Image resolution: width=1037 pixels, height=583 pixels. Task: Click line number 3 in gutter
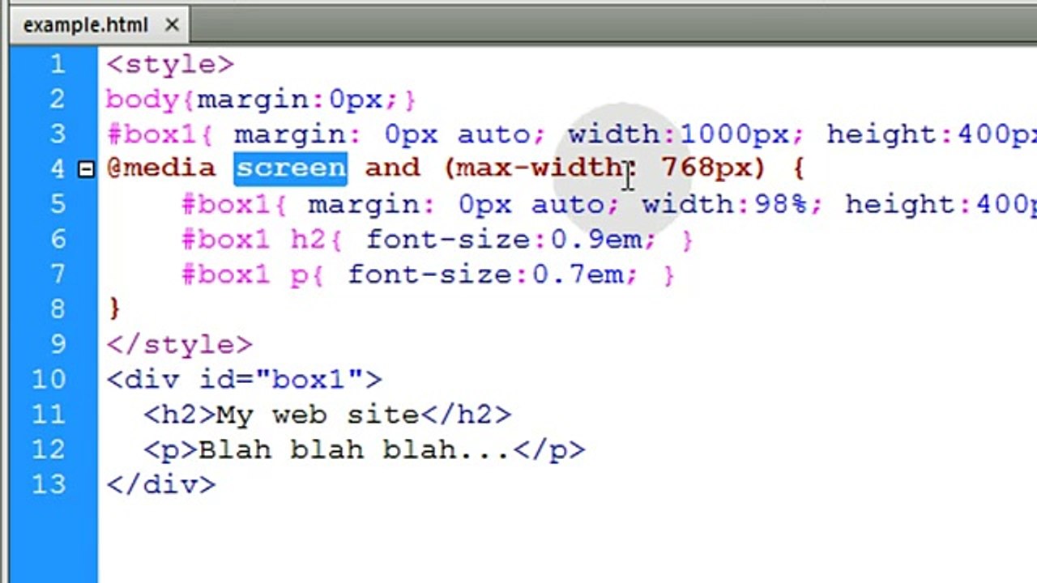(57, 134)
